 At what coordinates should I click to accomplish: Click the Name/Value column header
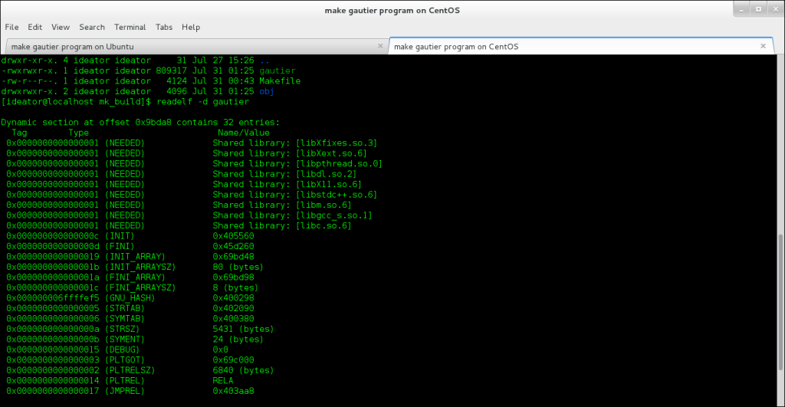click(244, 133)
